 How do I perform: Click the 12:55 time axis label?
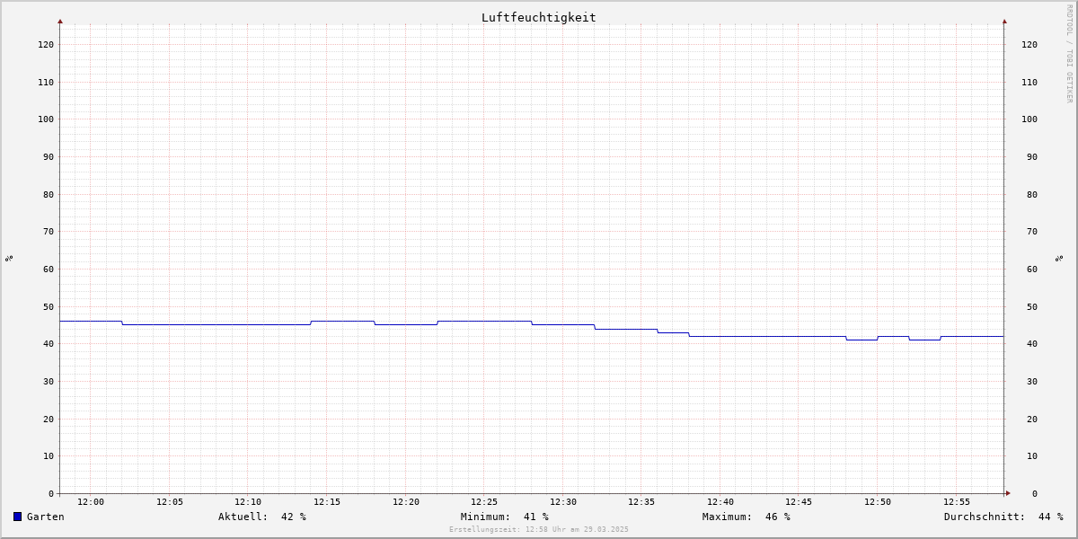957,502
